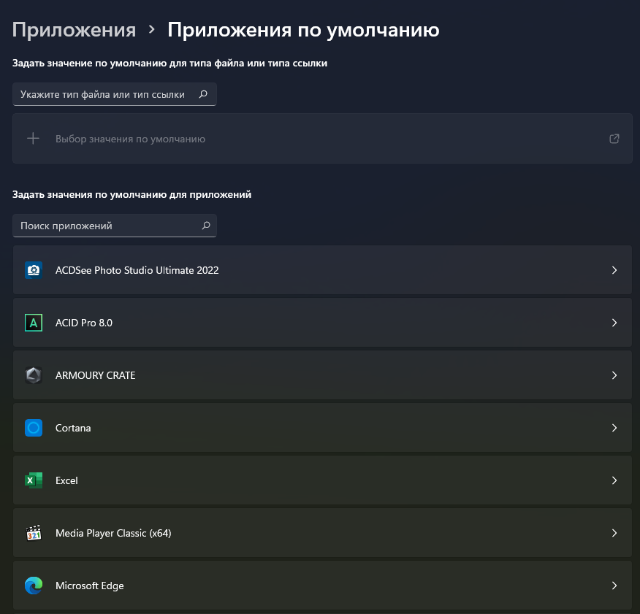The height and width of the screenshot is (614, 640).
Task: Click the ACDSee Photo Studio camera icon
Action: (x=34, y=270)
